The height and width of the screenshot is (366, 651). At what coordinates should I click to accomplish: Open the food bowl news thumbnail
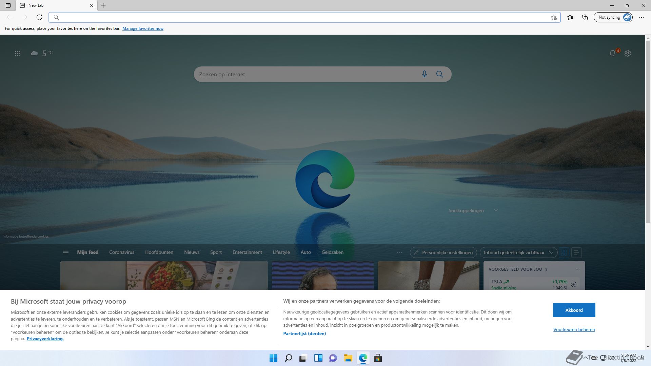164,276
